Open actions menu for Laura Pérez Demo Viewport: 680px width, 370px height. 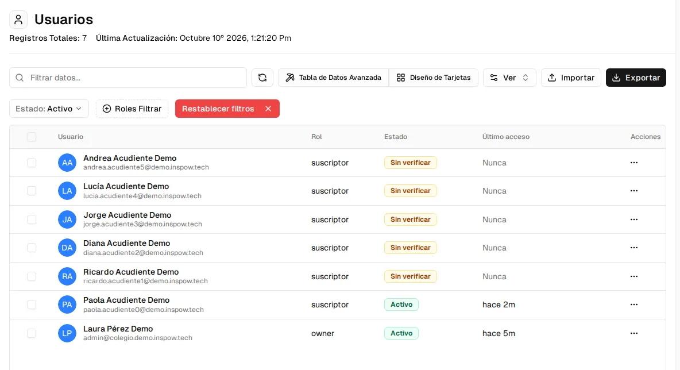[x=633, y=333]
